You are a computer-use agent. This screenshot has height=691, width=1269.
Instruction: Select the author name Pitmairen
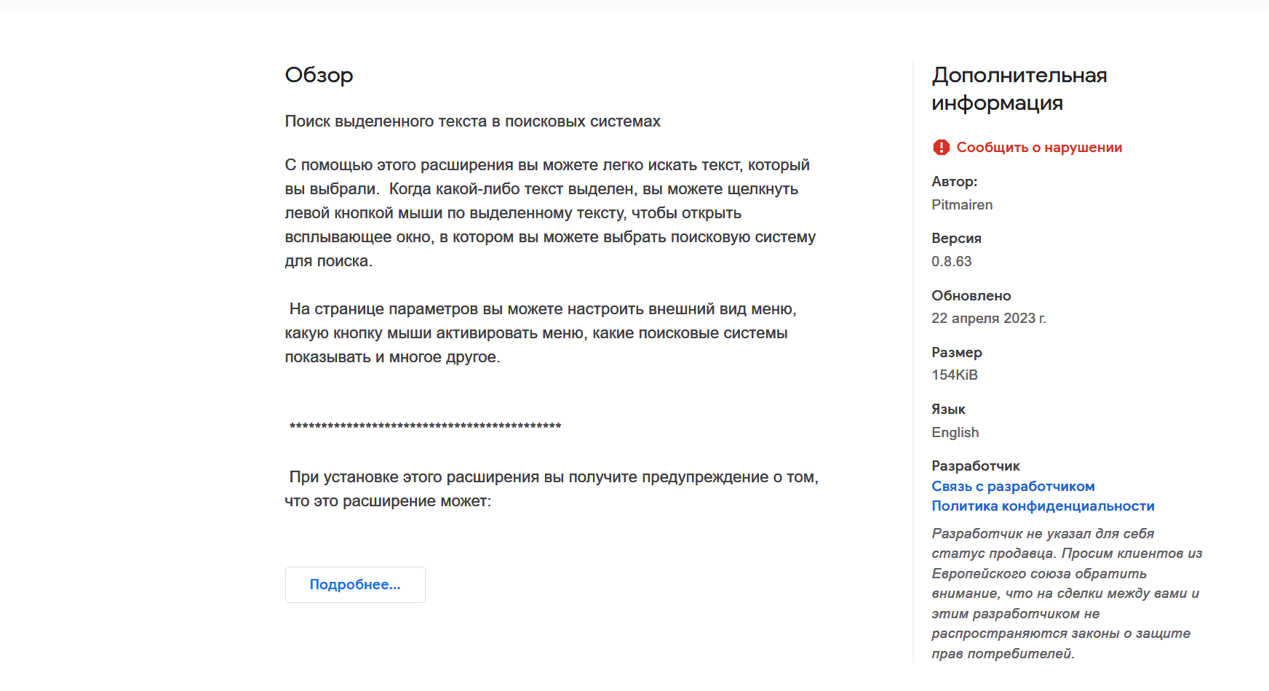tap(962, 205)
